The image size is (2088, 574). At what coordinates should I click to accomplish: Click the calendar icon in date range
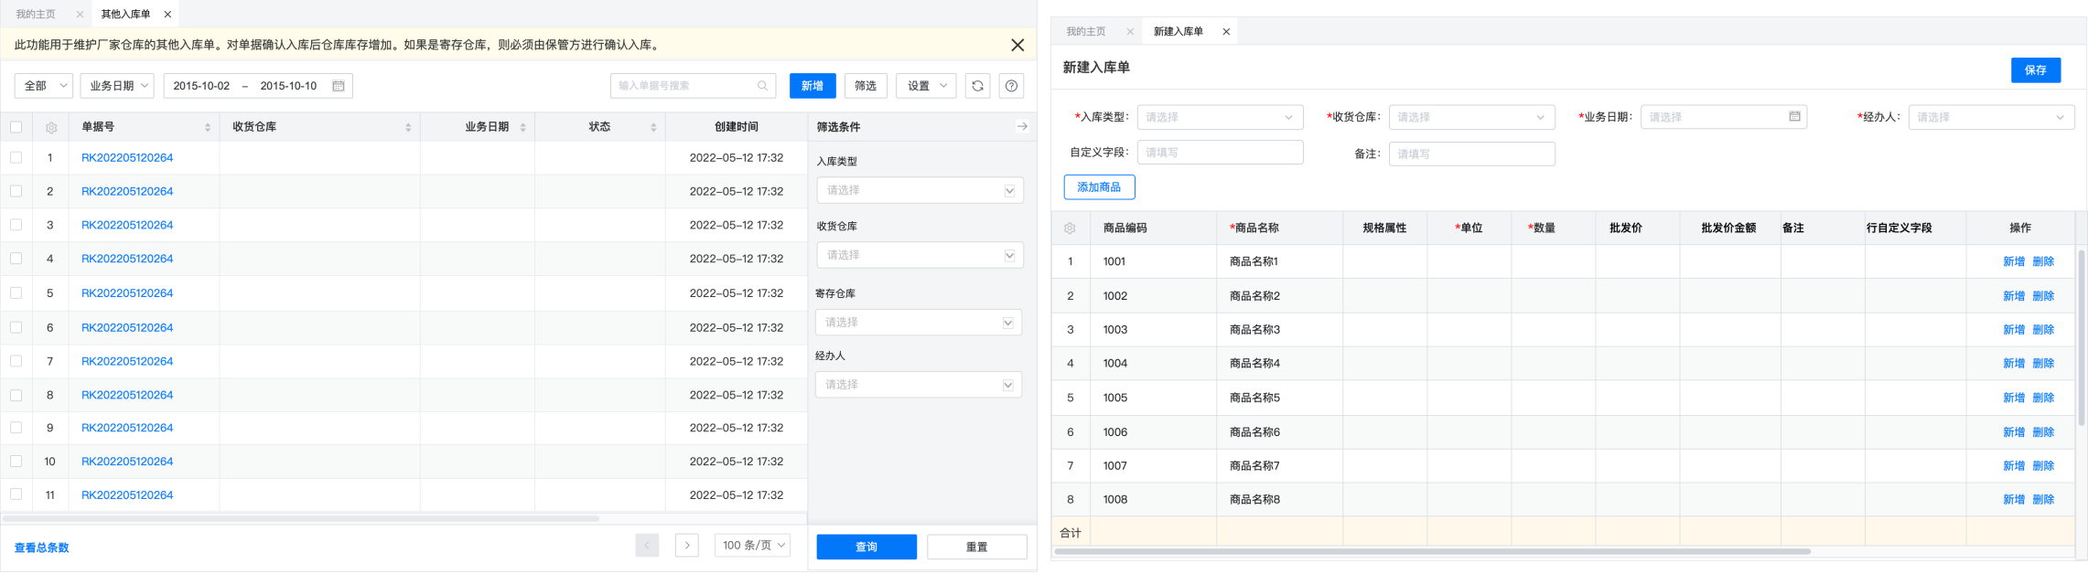(x=339, y=86)
